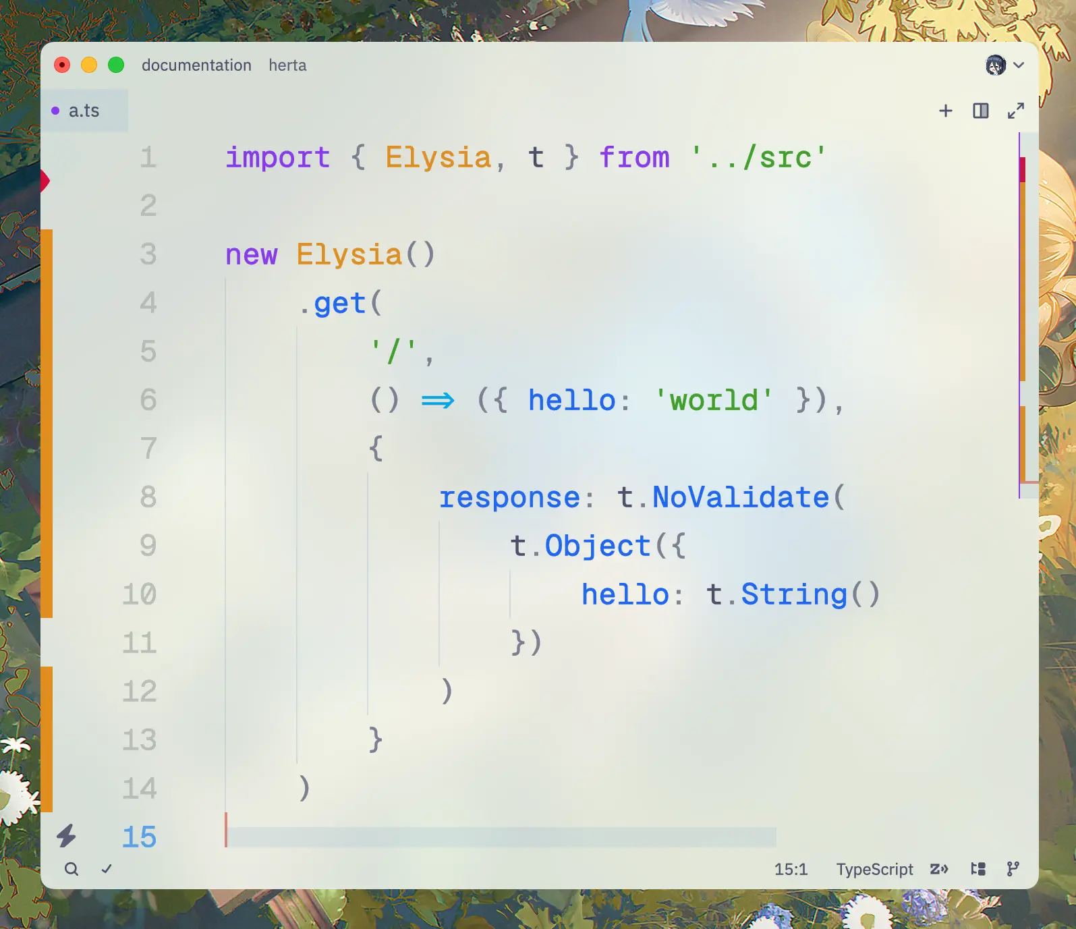The width and height of the screenshot is (1076, 929).
Task: Click the 15:1 cursor position button
Action: point(791,869)
